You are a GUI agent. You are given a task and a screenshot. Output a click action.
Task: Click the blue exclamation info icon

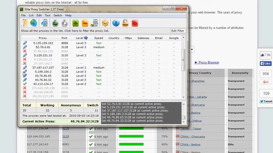pos(116,23)
